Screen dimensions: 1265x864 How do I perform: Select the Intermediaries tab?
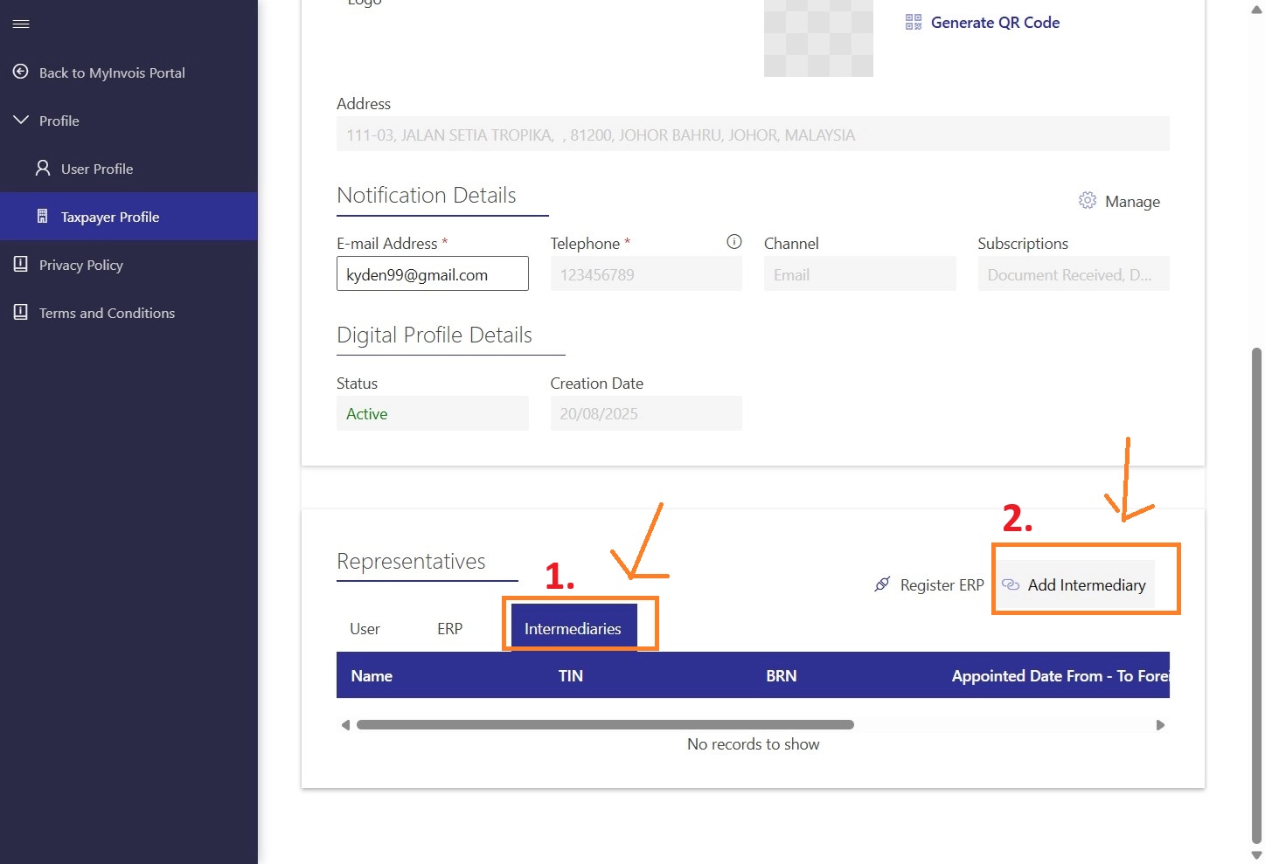573,629
